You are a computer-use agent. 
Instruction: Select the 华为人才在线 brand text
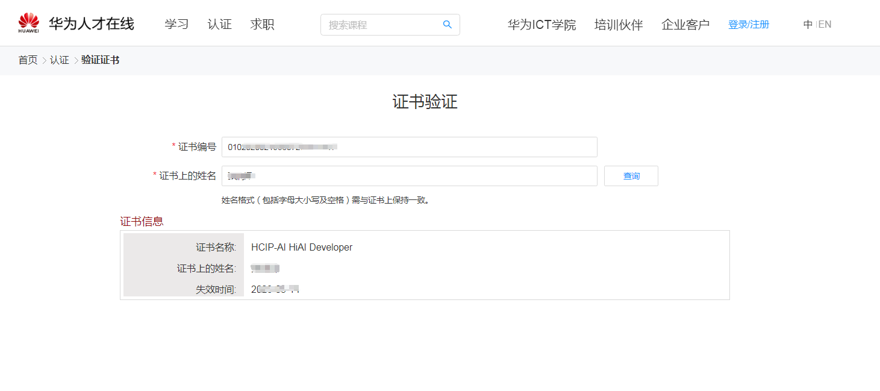pos(90,23)
